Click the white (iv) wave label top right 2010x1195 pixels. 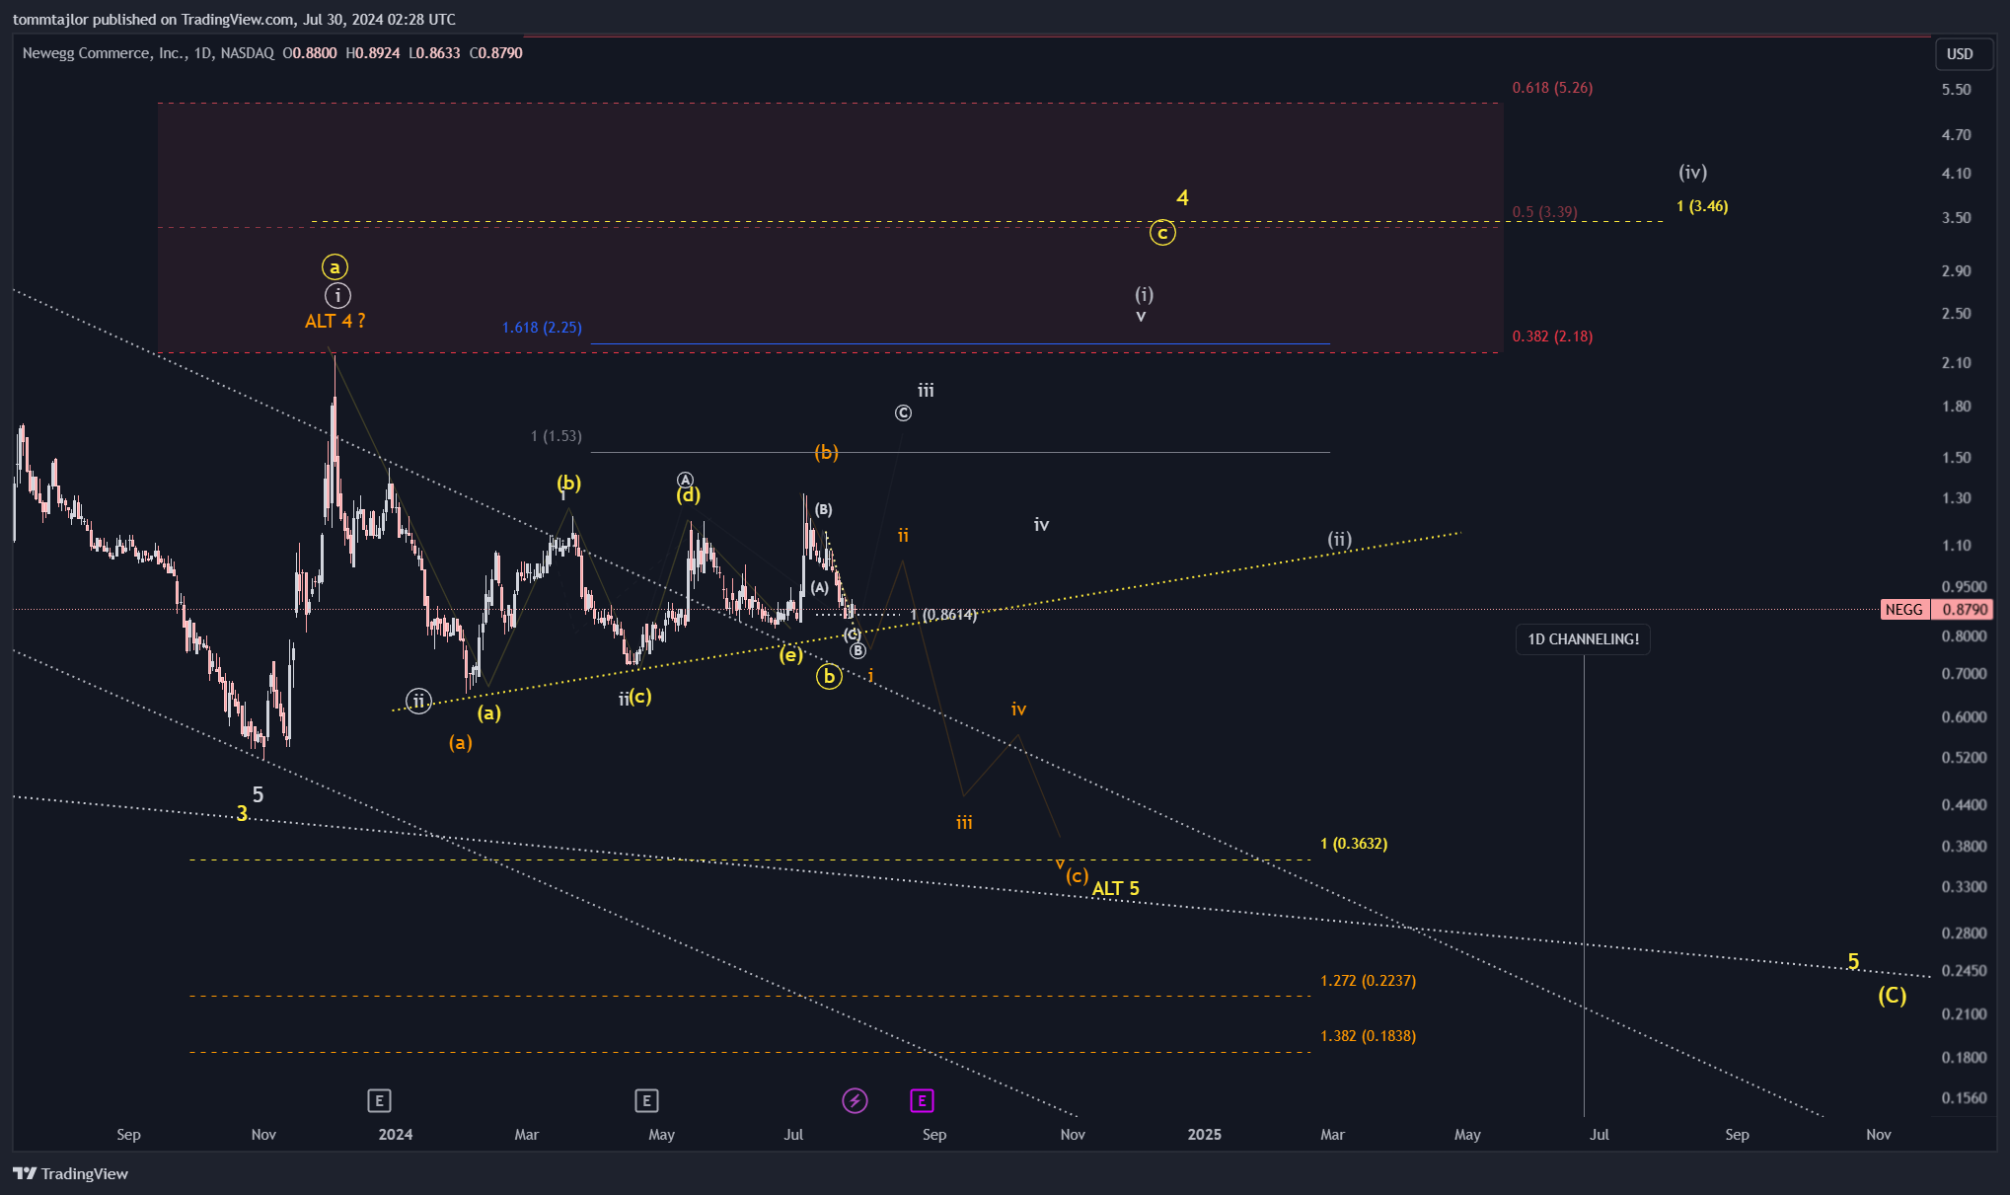[x=1692, y=173]
